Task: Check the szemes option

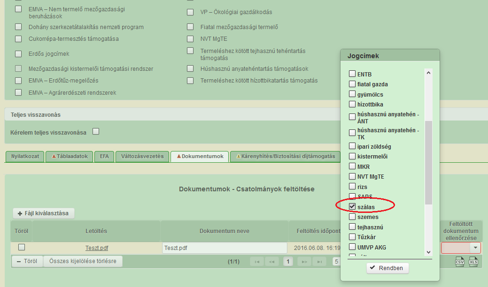Action: (x=352, y=217)
